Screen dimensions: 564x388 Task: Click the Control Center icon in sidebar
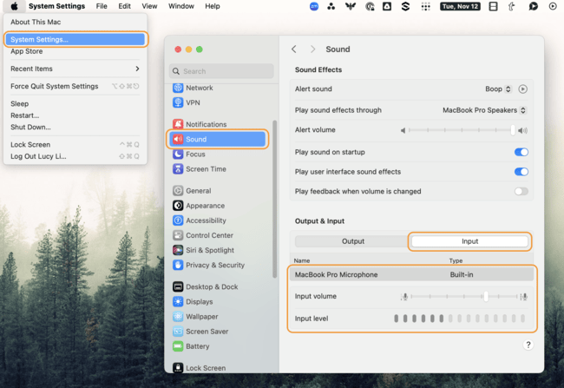tap(178, 235)
